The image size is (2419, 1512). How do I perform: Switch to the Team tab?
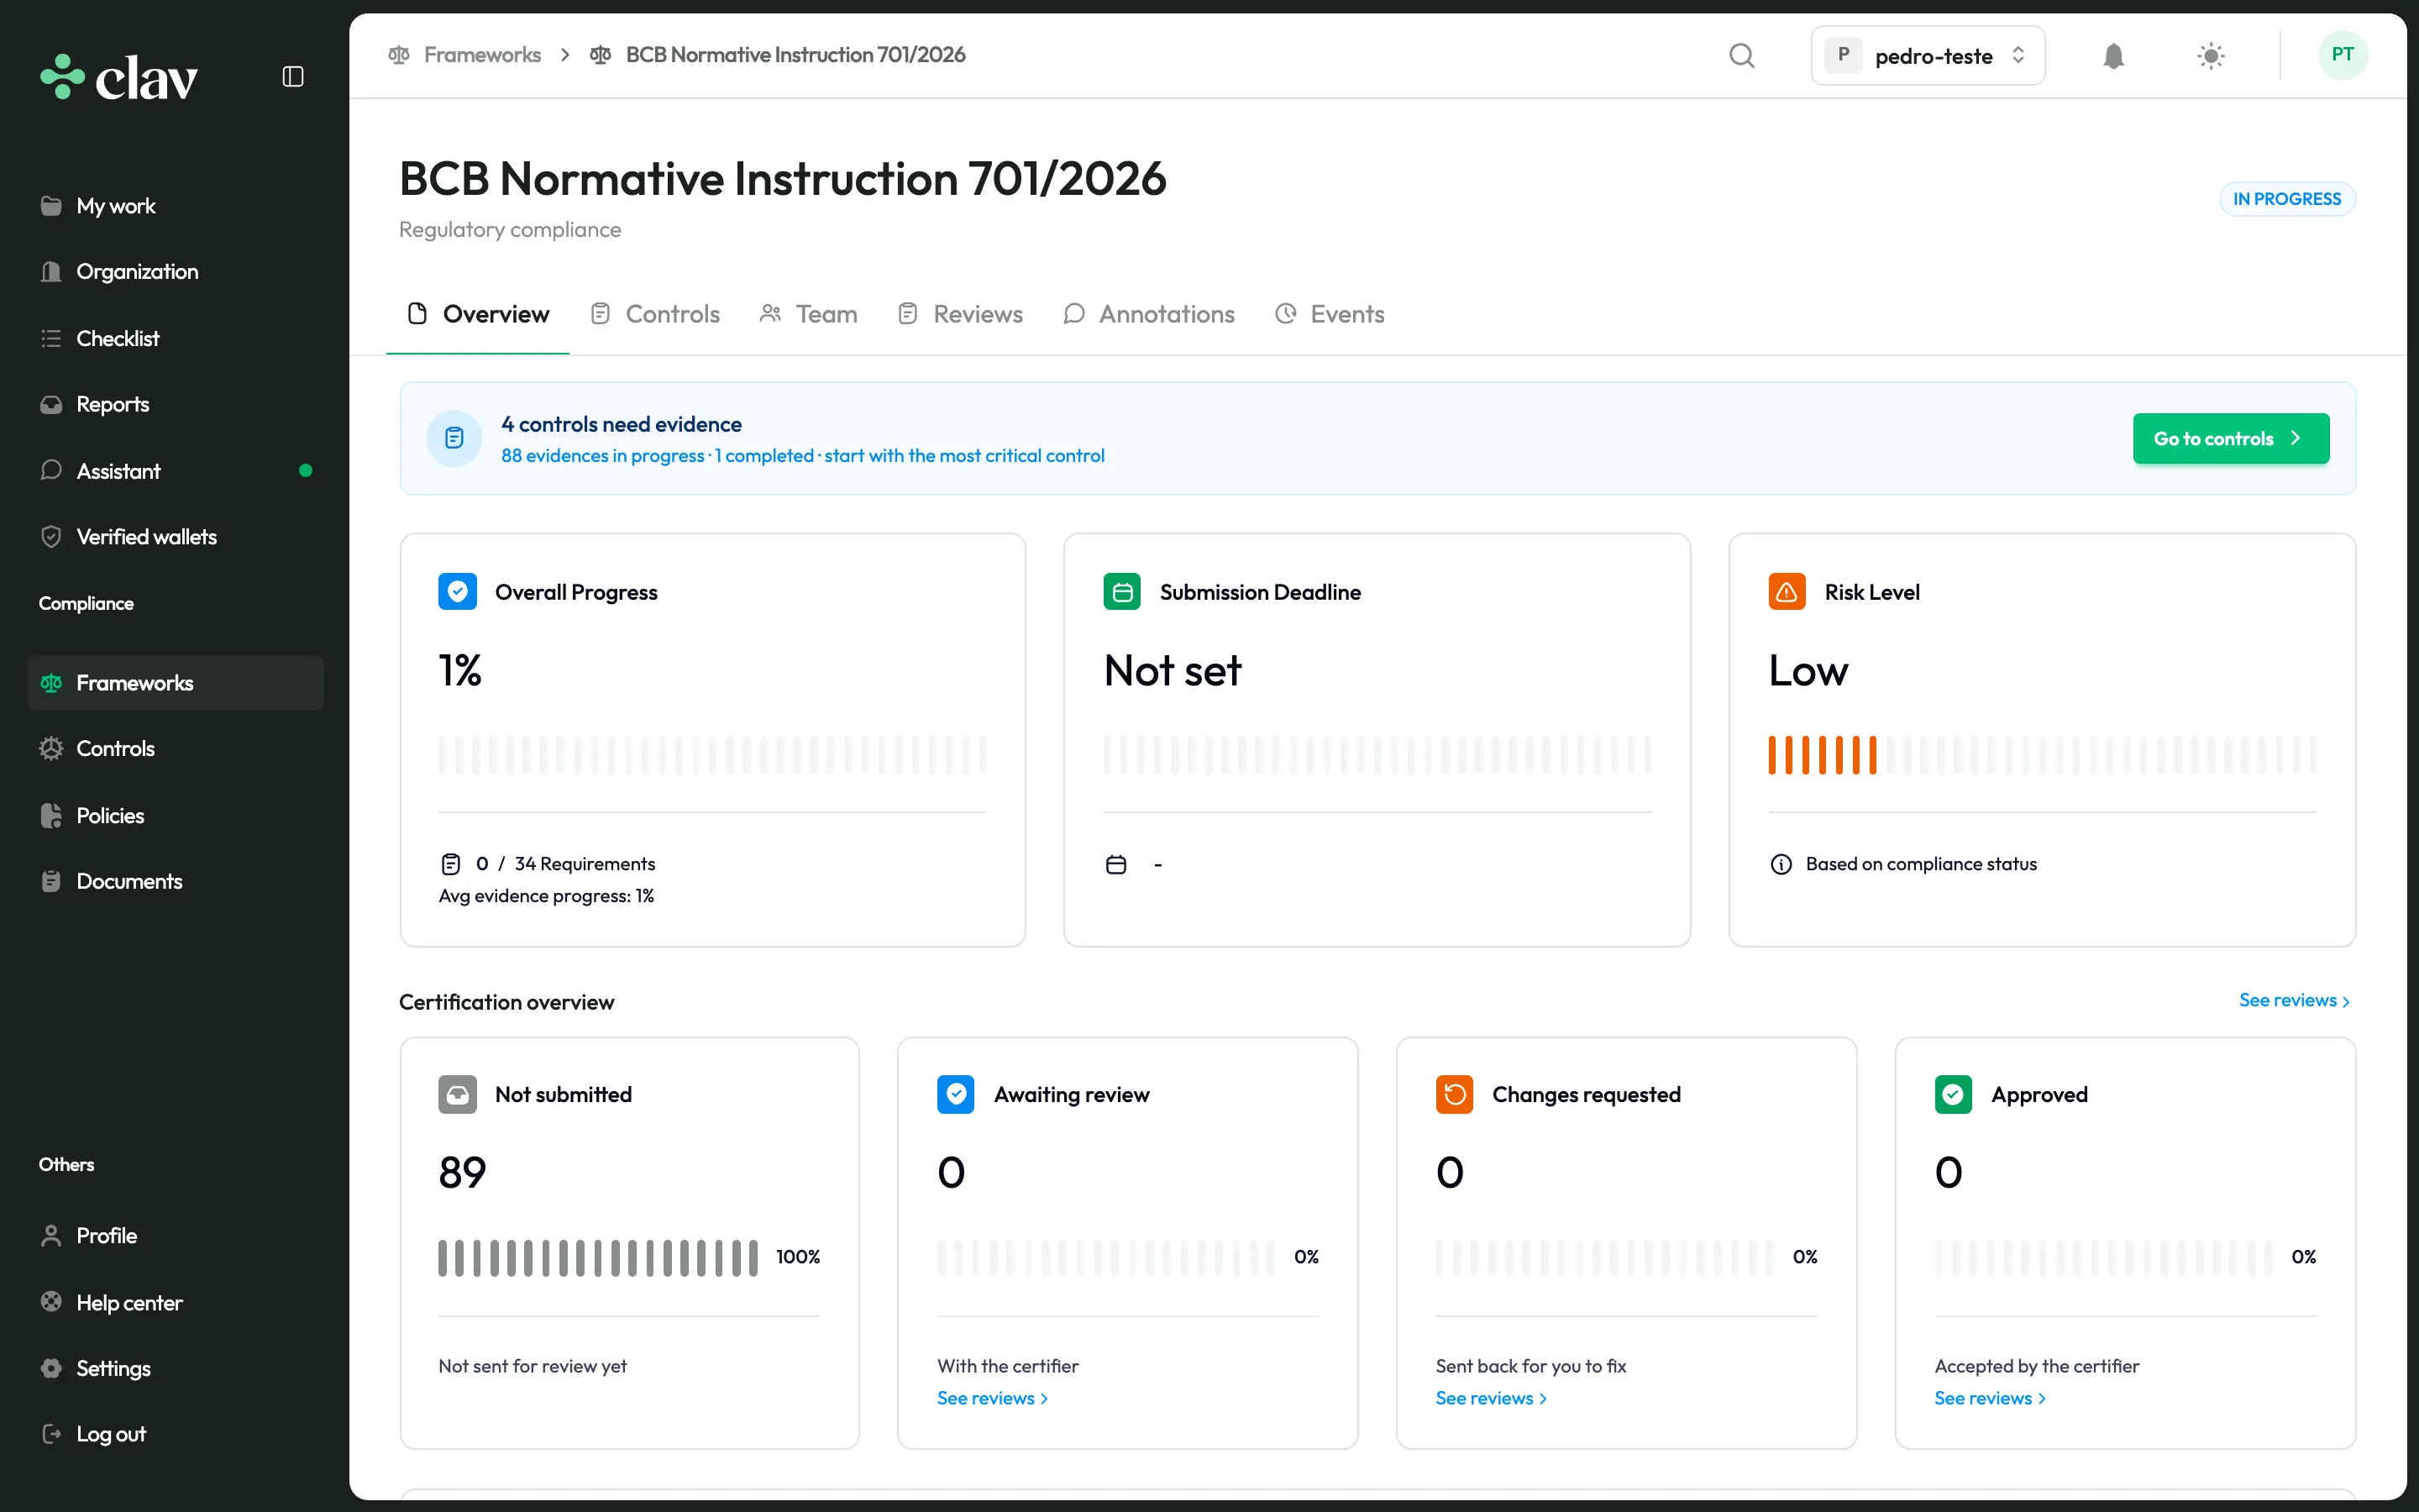(809, 315)
